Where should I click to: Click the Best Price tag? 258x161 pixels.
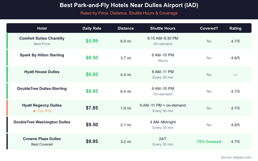(42, 44)
